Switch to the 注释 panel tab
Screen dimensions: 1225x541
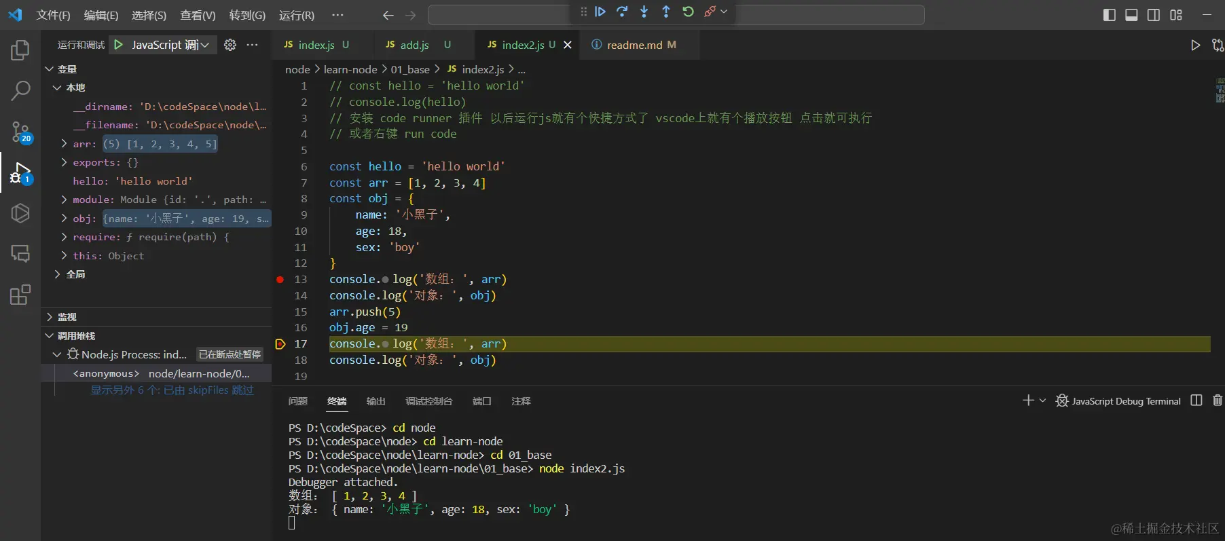pyautogui.click(x=522, y=401)
